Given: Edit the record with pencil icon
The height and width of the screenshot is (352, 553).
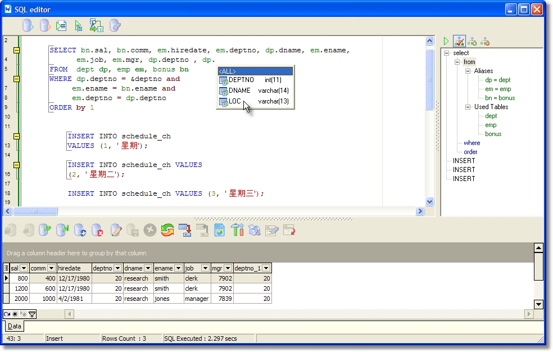Looking at the screenshot, I should pyautogui.click(x=116, y=231).
